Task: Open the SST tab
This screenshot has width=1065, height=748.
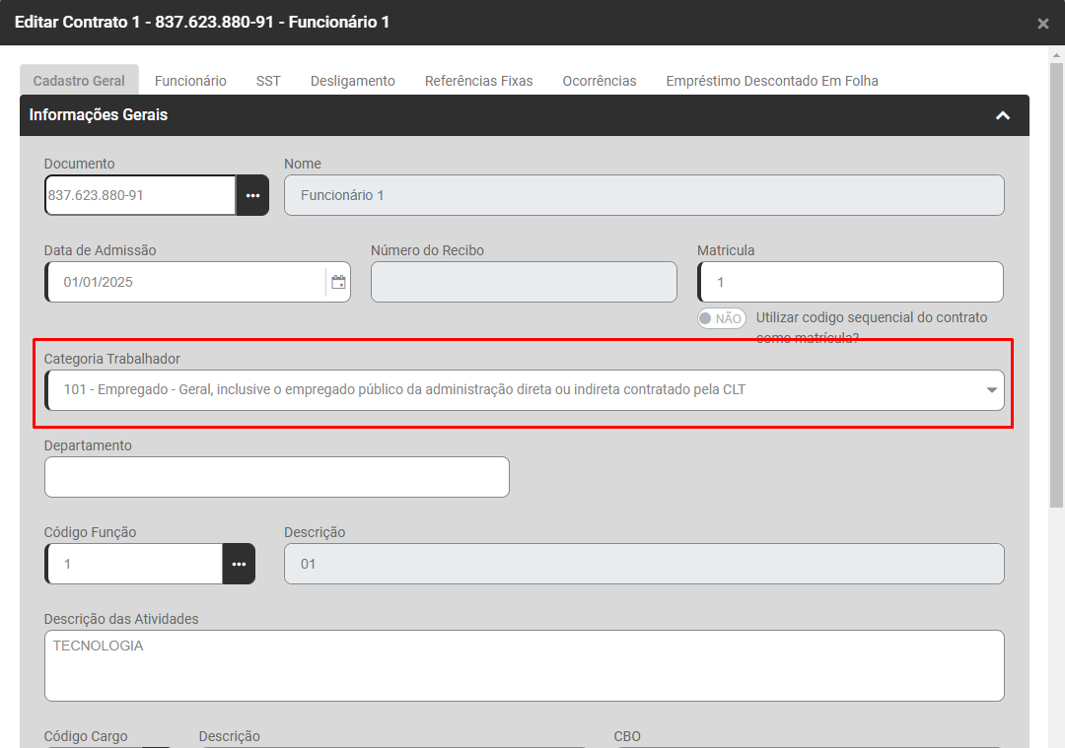Action: (x=268, y=81)
